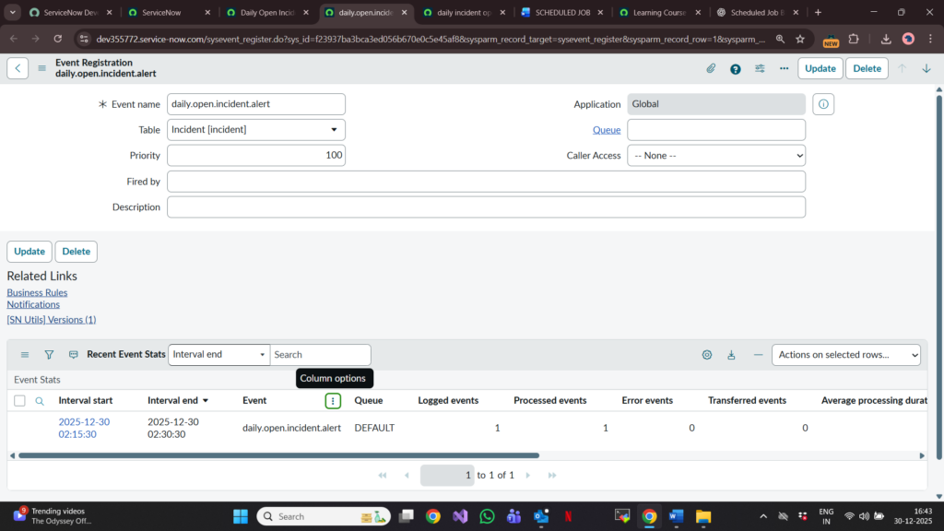The height and width of the screenshot is (531, 944).
Task: Click the personalize form settings icon
Action: point(760,68)
